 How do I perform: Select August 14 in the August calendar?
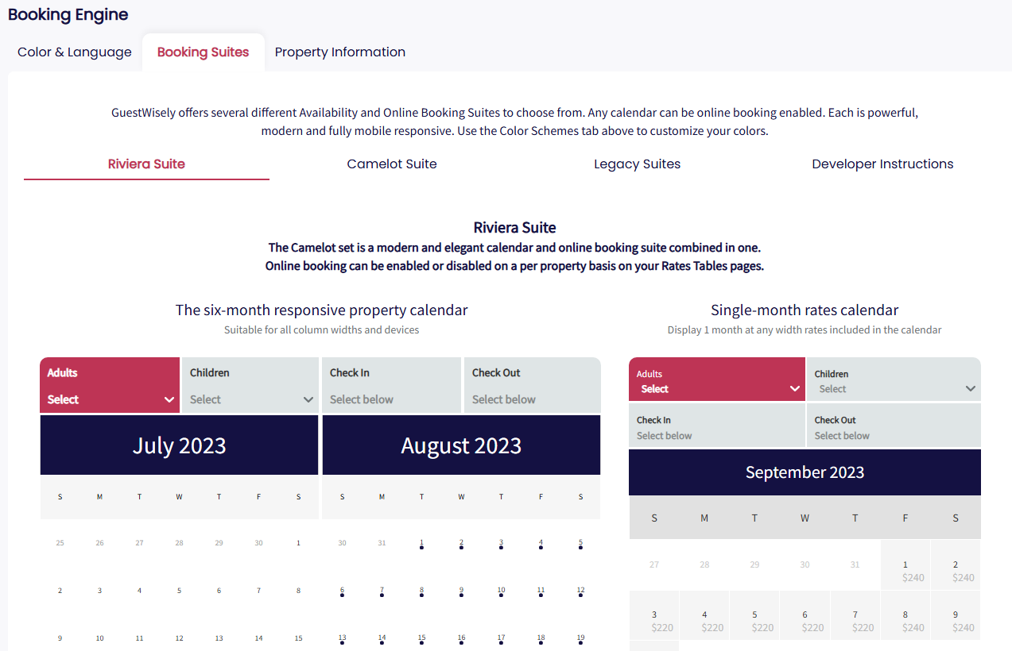pos(382,638)
